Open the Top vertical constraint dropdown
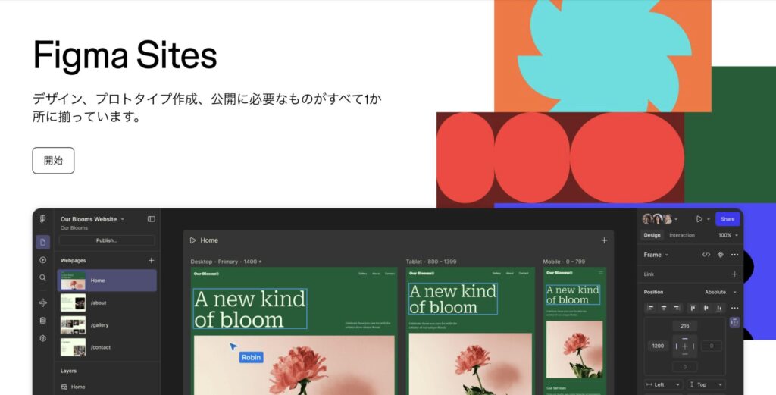 [706, 384]
